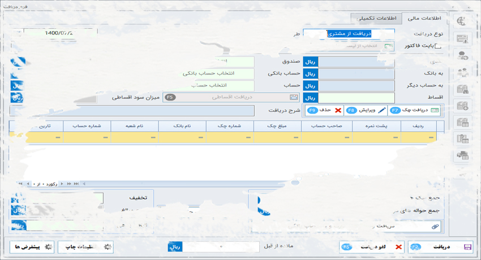Click the users group icon in the sidebar
Screen dimensions: 481x260
[463, 72]
